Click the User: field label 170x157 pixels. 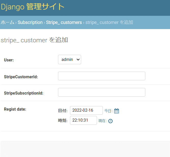coord(9,60)
